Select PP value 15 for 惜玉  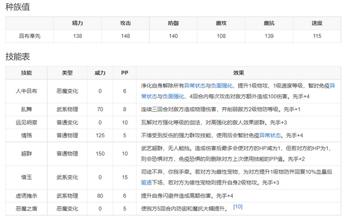click(125, 177)
